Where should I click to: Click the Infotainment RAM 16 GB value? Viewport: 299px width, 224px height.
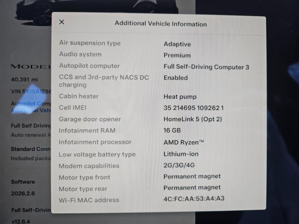pos(172,130)
